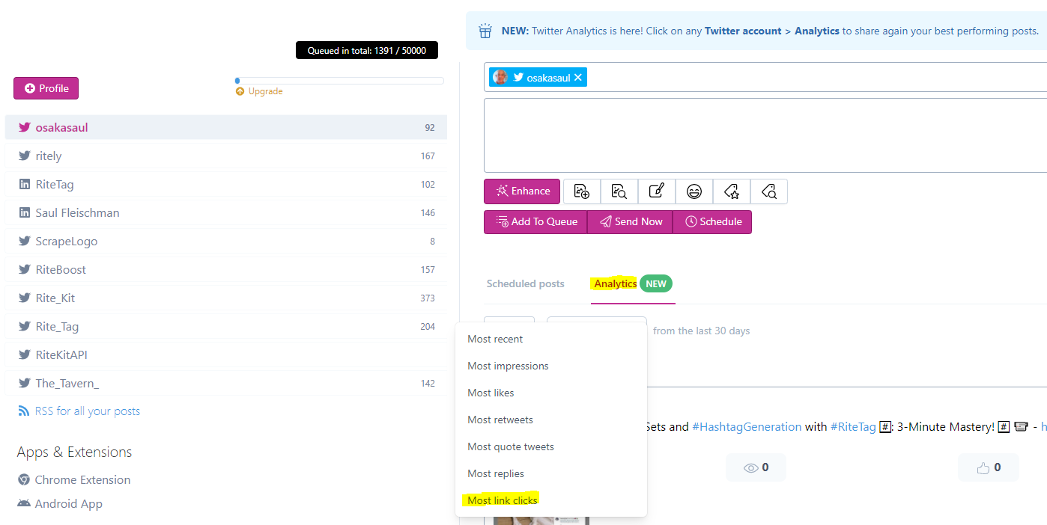Choose Most link clicks sort option

(551, 500)
